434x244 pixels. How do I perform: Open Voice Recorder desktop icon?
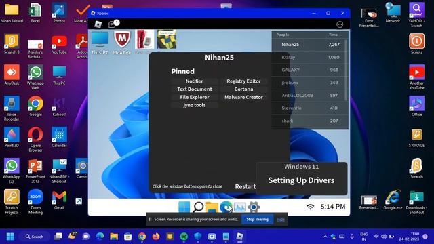pyautogui.click(x=12, y=108)
